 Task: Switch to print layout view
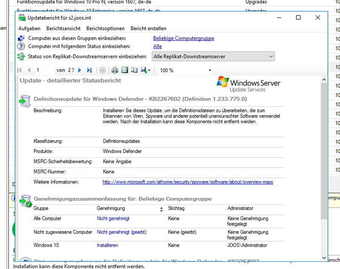click(124, 70)
